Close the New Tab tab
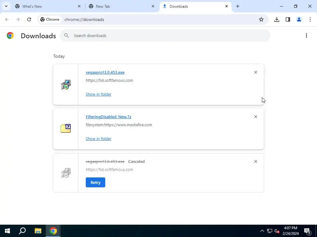Image resolution: width=317 pixels, height=237 pixels. (153, 6)
